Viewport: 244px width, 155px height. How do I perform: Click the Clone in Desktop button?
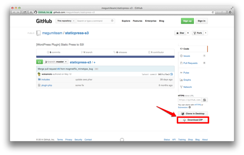coord(193,114)
